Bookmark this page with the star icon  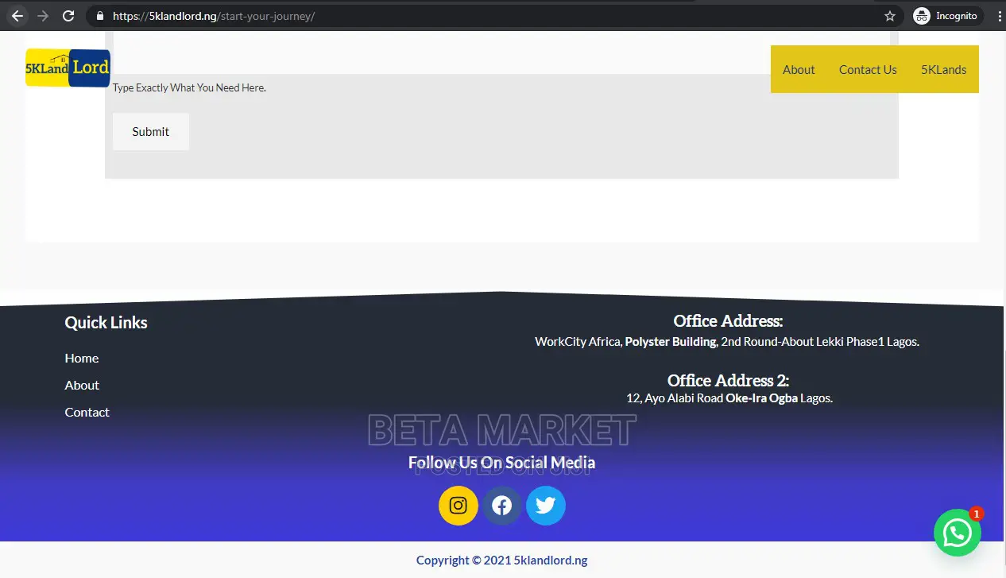(x=890, y=16)
